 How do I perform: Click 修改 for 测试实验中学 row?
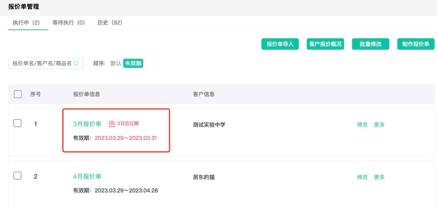(362, 125)
